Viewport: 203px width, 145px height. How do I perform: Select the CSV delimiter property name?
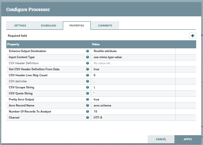[x=18, y=81]
